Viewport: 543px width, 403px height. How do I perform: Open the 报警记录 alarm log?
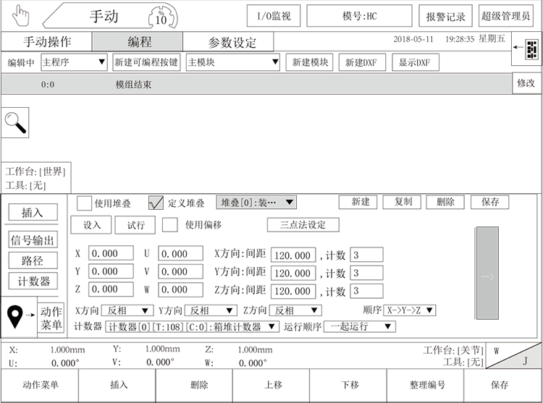(x=445, y=16)
